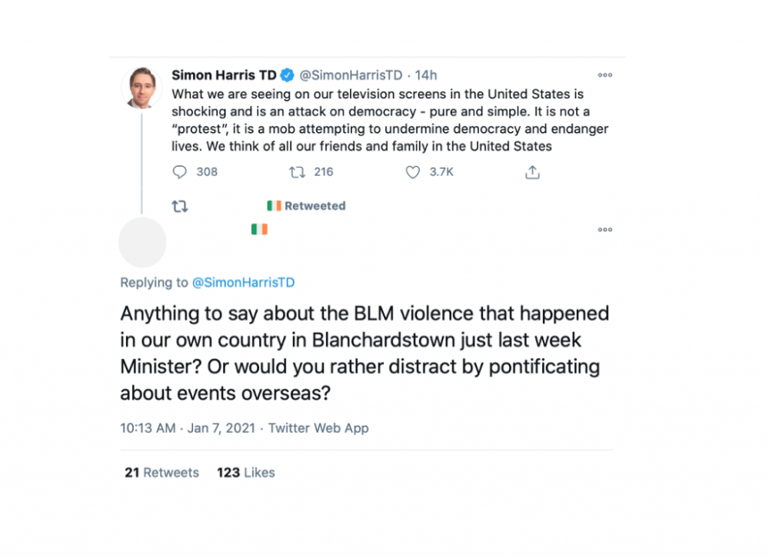Click the 14h timestamp on the tweet
Screen dimensions: 769x558
(x=426, y=75)
